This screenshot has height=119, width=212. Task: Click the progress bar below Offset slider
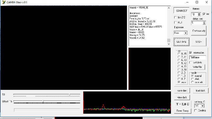coord(47,110)
